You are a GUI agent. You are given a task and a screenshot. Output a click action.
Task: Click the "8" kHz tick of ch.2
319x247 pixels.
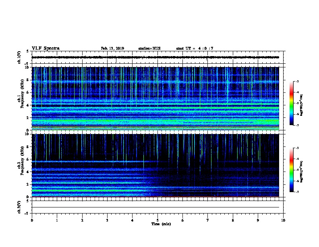[x=28, y=147]
